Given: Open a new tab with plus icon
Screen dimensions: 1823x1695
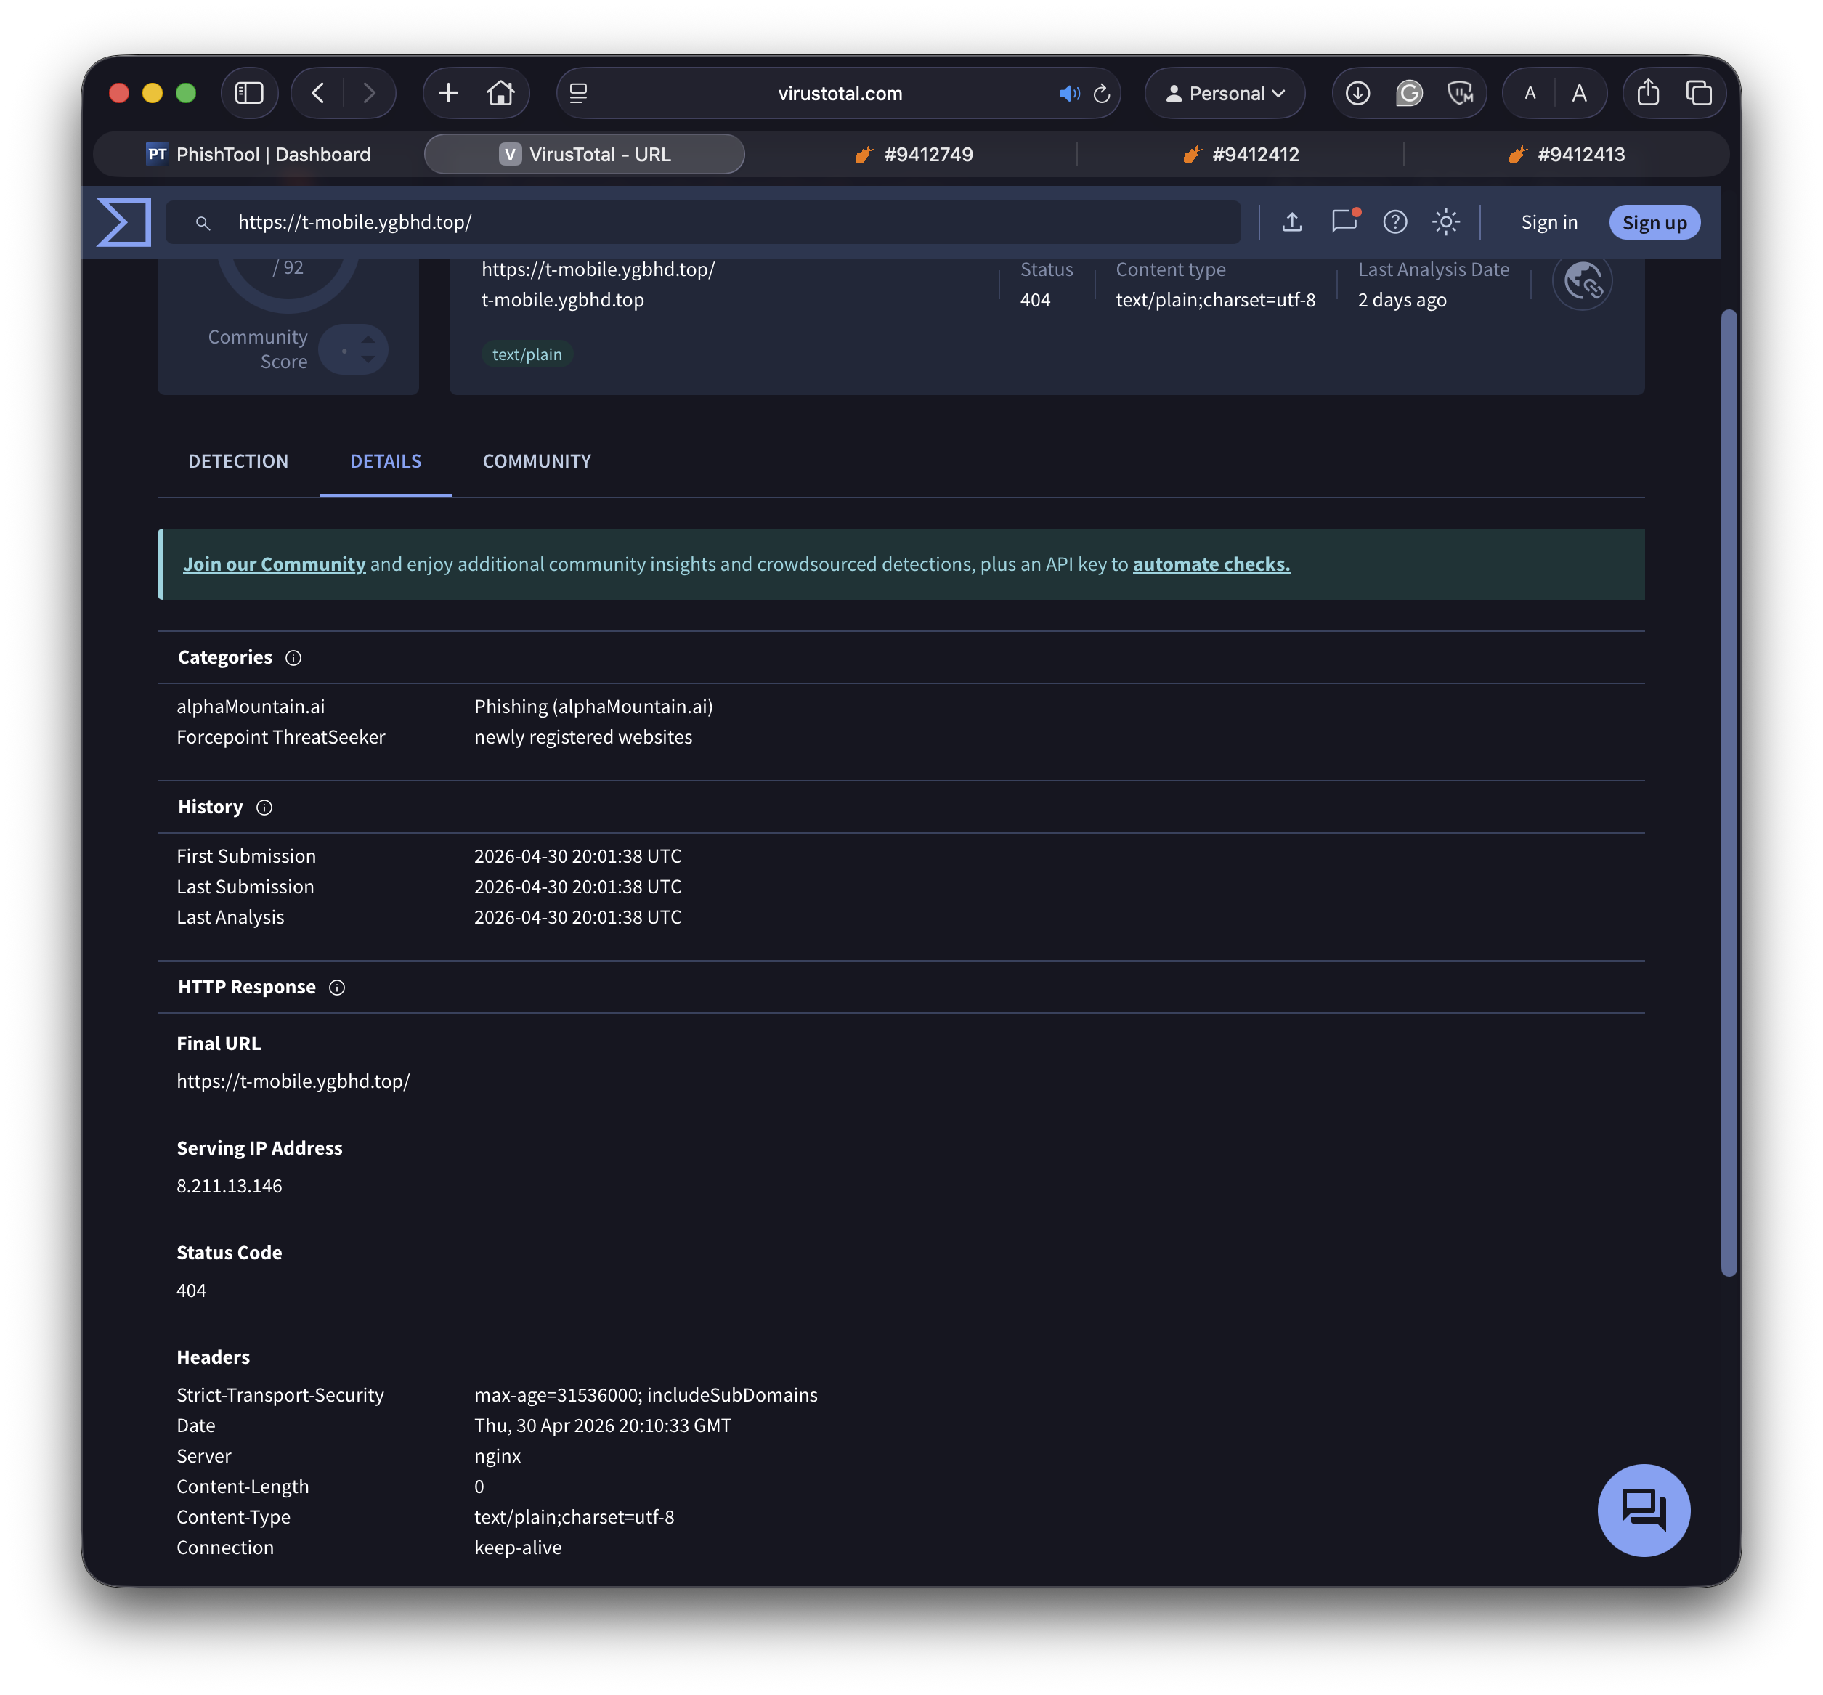Looking at the screenshot, I should click(x=448, y=92).
